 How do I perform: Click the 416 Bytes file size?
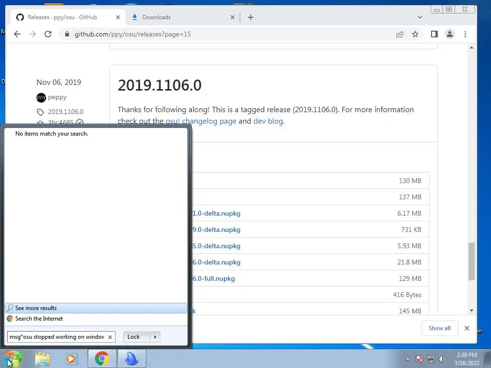[x=407, y=295]
